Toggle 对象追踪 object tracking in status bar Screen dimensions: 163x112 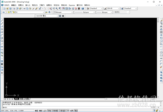click(x=62, y=111)
